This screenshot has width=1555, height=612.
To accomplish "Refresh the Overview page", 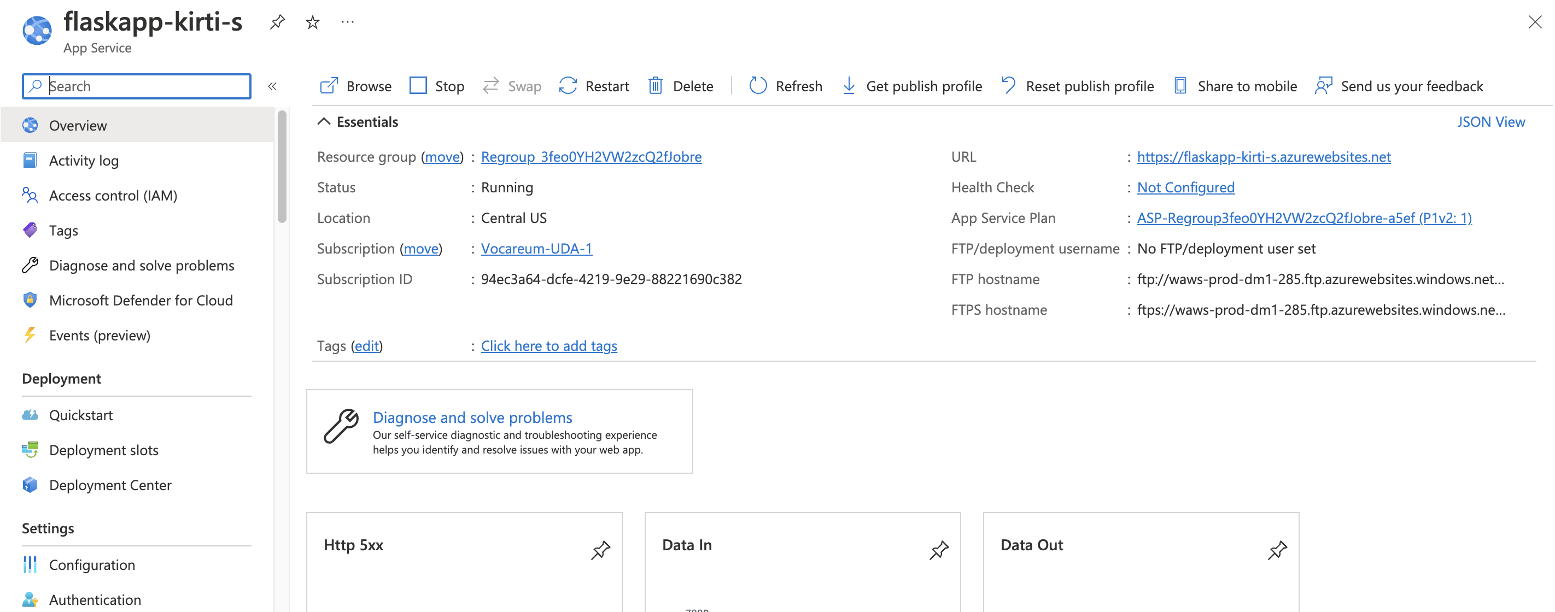I will click(x=785, y=86).
